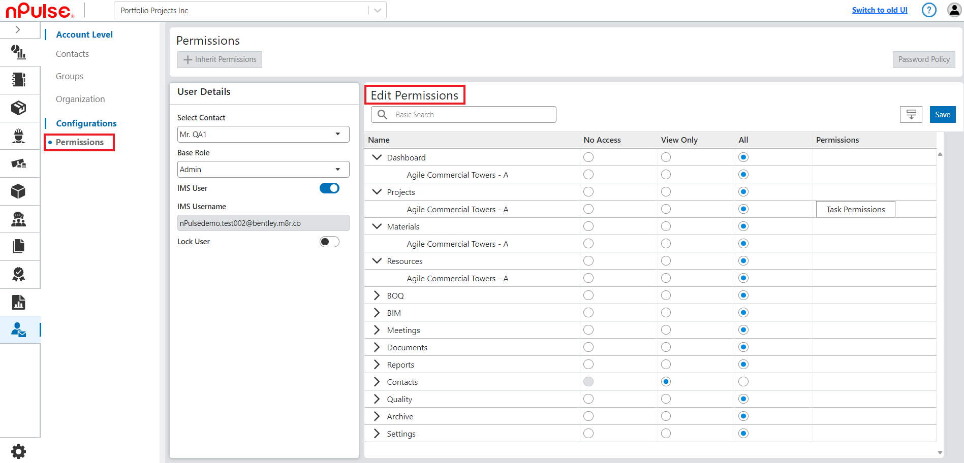This screenshot has height=463, width=964.
Task: Toggle the IMS User switch off
Action: pos(329,188)
